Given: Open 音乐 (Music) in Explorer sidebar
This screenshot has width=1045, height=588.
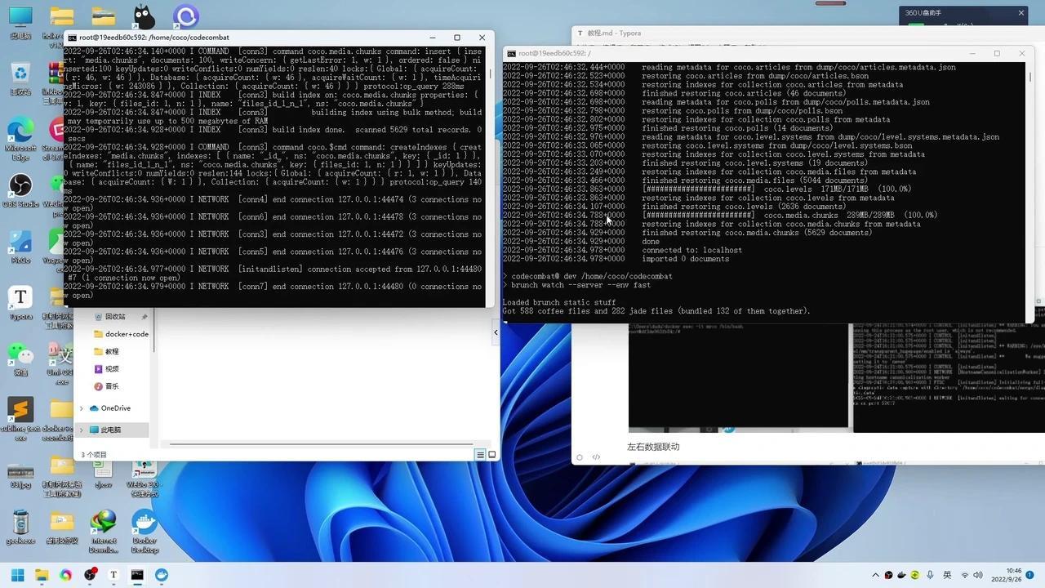Looking at the screenshot, I should [111, 385].
